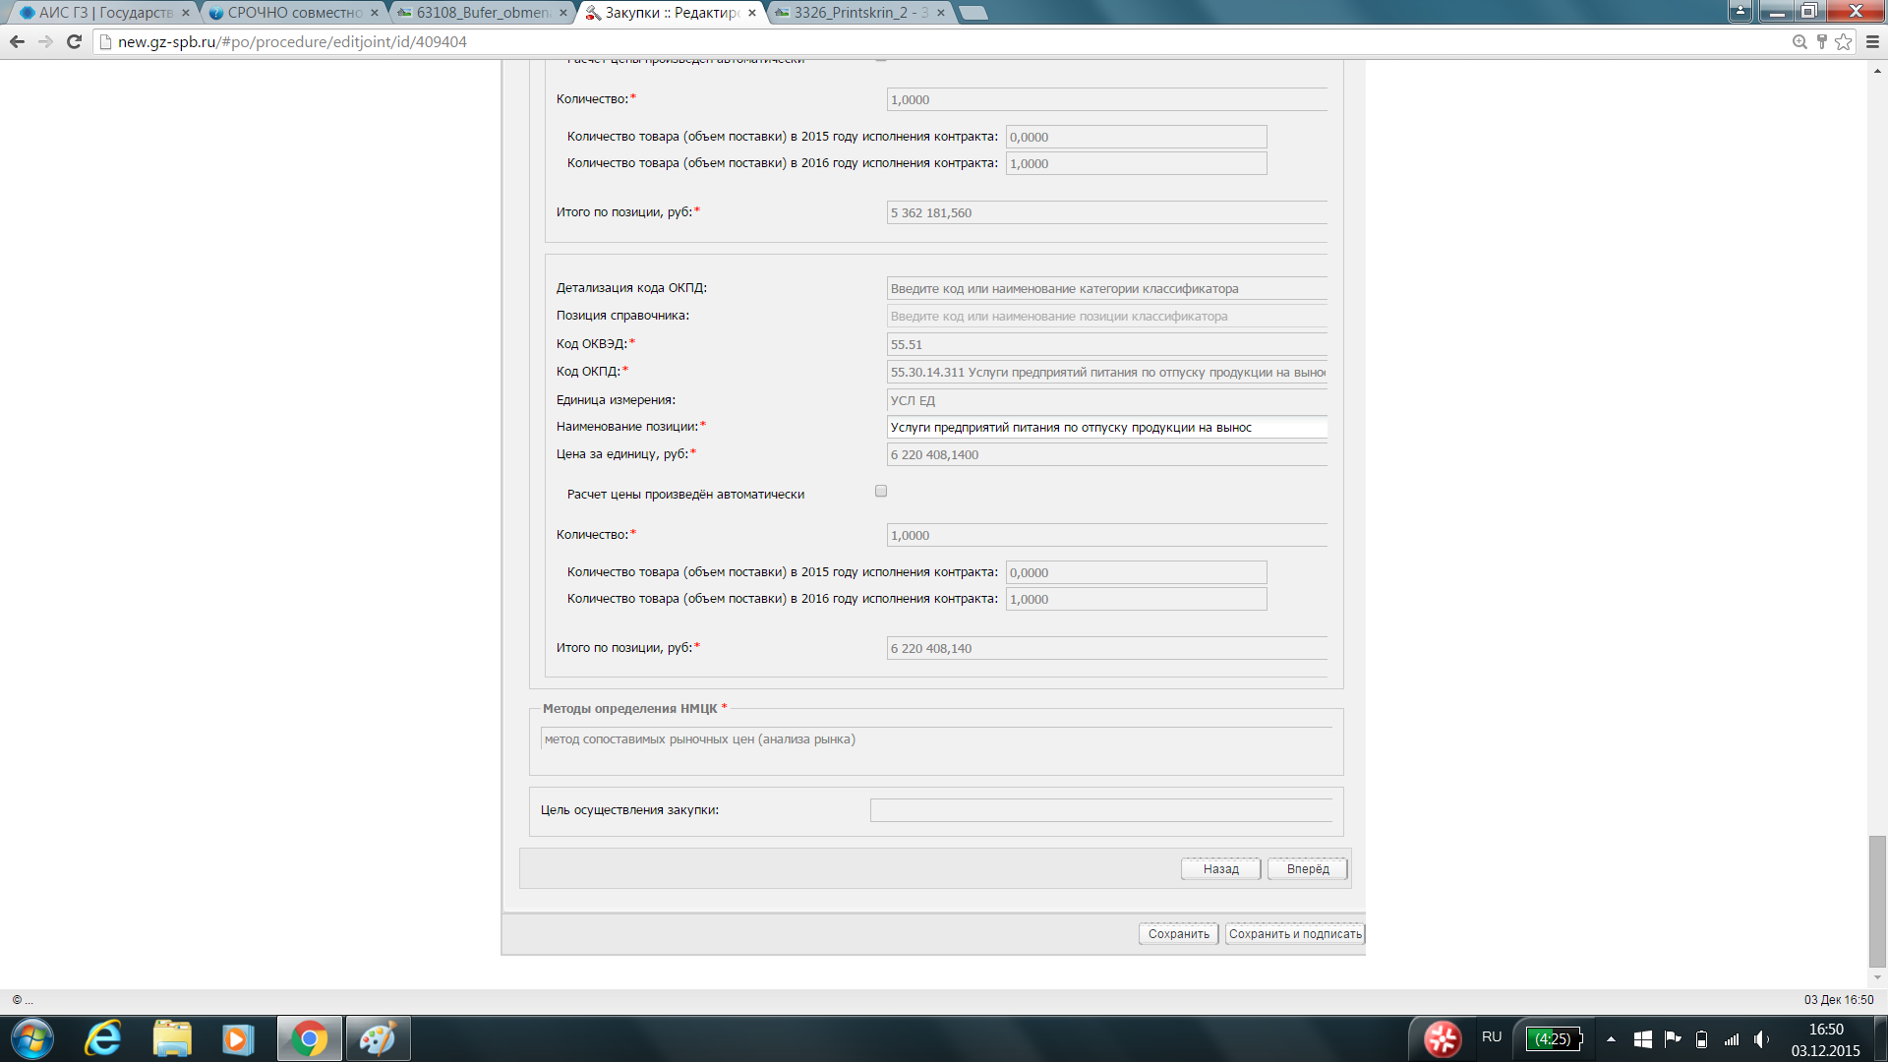Screen dimensions: 1888x1062
Task: Show hidden tray icons arrow
Action: click(1611, 1038)
